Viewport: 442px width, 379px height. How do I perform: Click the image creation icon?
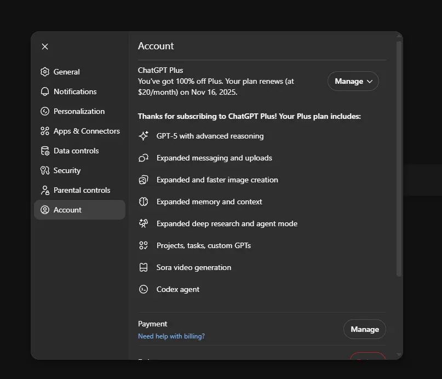click(x=143, y=180)
